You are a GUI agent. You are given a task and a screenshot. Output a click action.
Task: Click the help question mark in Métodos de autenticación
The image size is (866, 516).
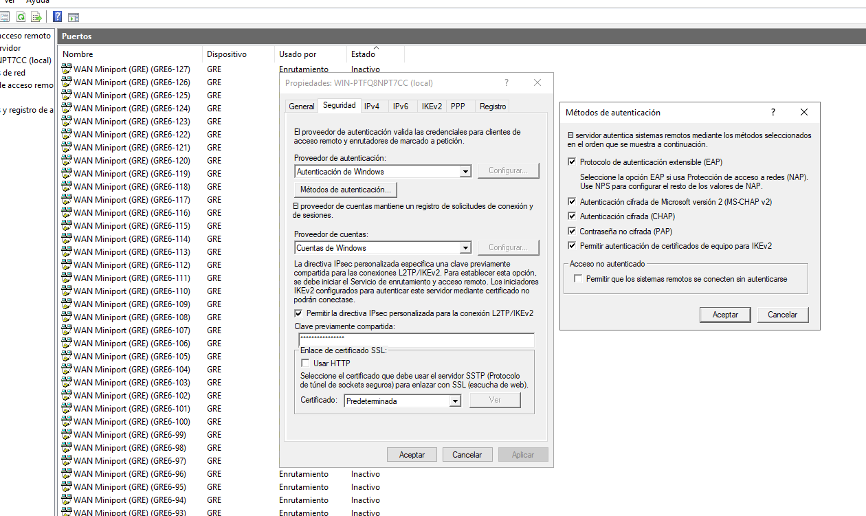pos(773,112)
